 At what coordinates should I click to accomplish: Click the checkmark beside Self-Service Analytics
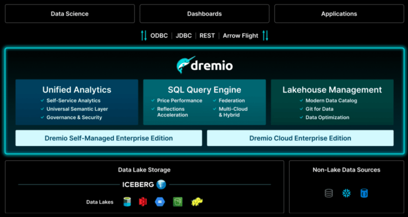(42, 101)
